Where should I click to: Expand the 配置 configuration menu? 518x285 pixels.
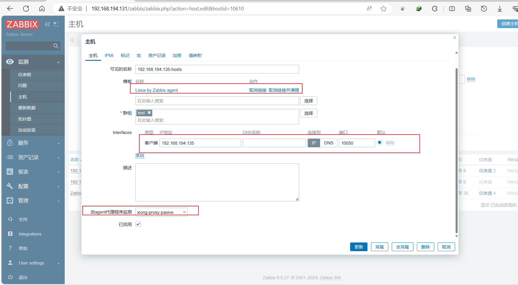pyautogui.click(x=33, y=186)
